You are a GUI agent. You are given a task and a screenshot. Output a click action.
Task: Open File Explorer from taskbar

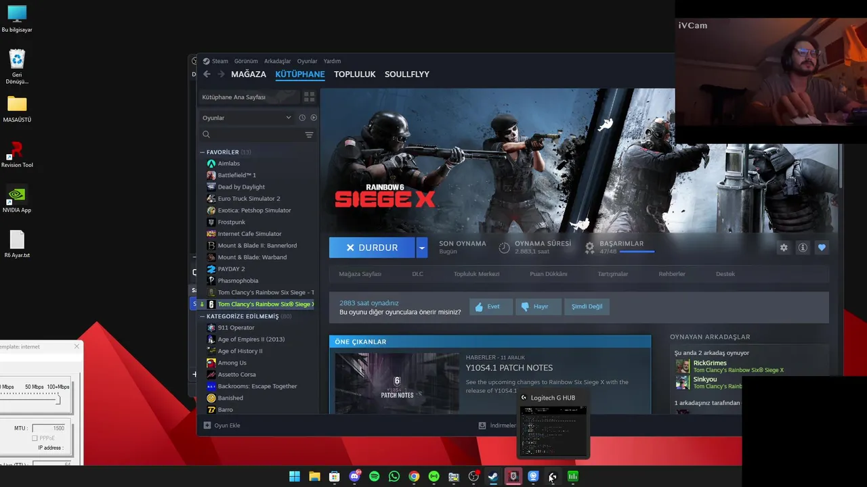314,477
